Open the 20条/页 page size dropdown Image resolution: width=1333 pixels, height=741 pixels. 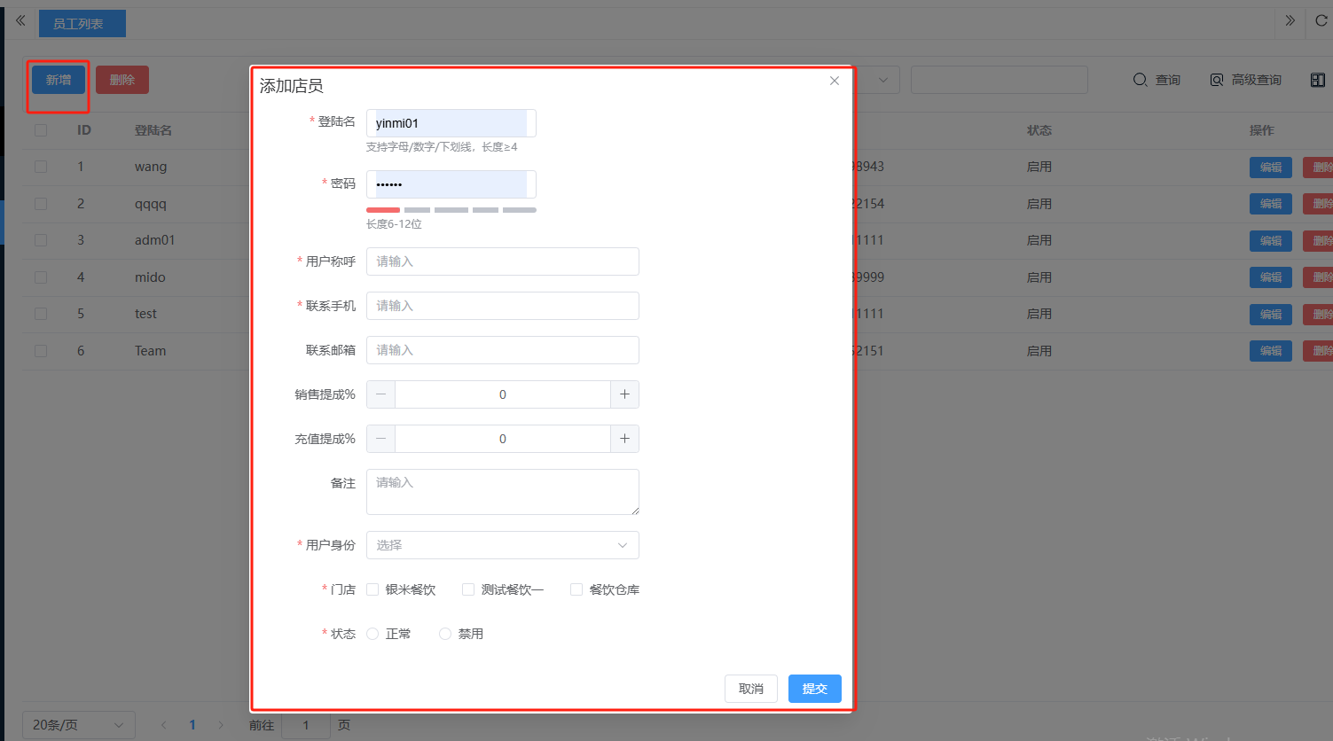78,725
